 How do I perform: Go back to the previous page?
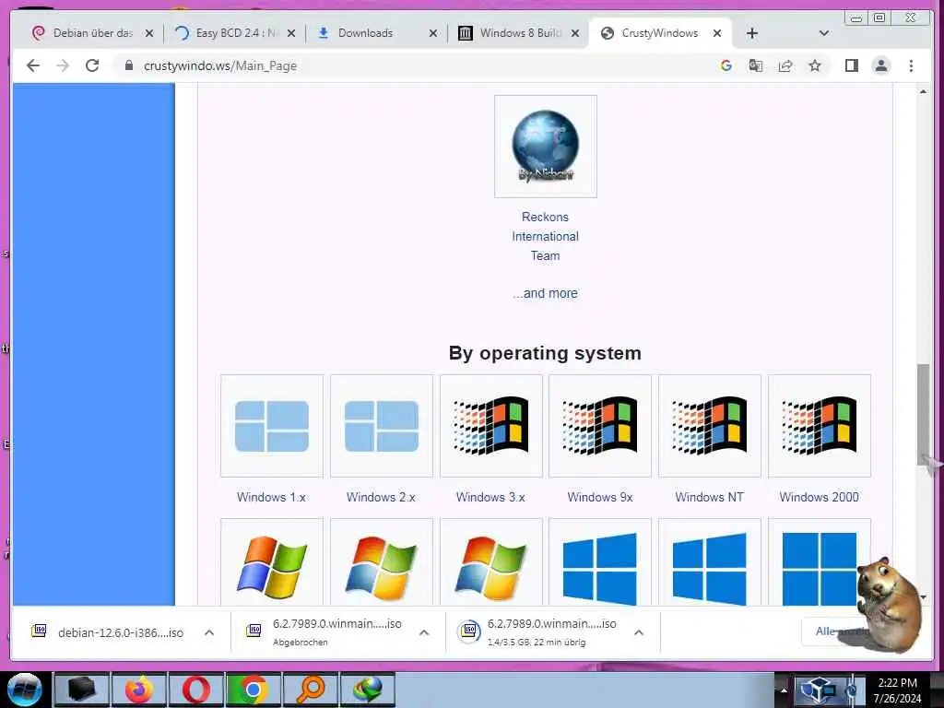[x=33, y=65]
